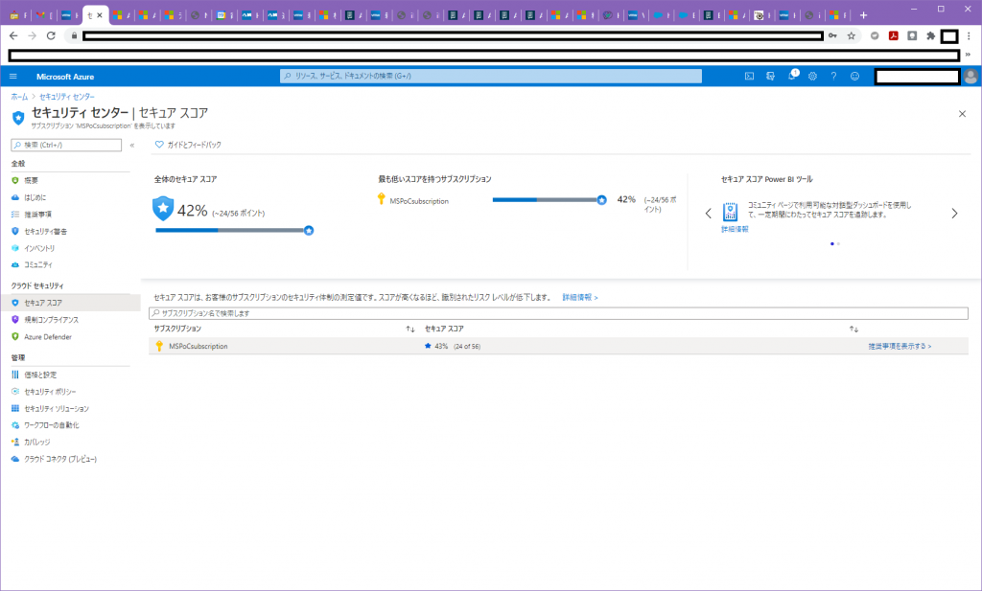This screenshot has width=982, height=591.
Task: Open Cloud Shell from the top bar
Action: [x=749, y=77]
